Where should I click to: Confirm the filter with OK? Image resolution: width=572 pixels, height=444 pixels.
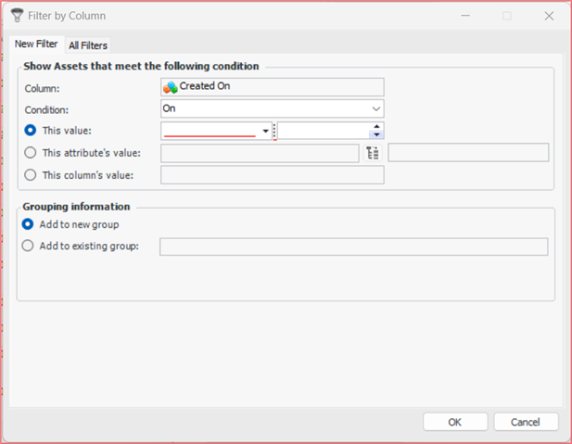(455, 422)
